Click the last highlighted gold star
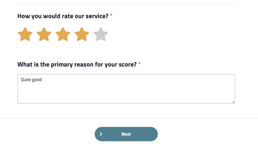This screenshot has width=258, height=147. coord(82,34)
